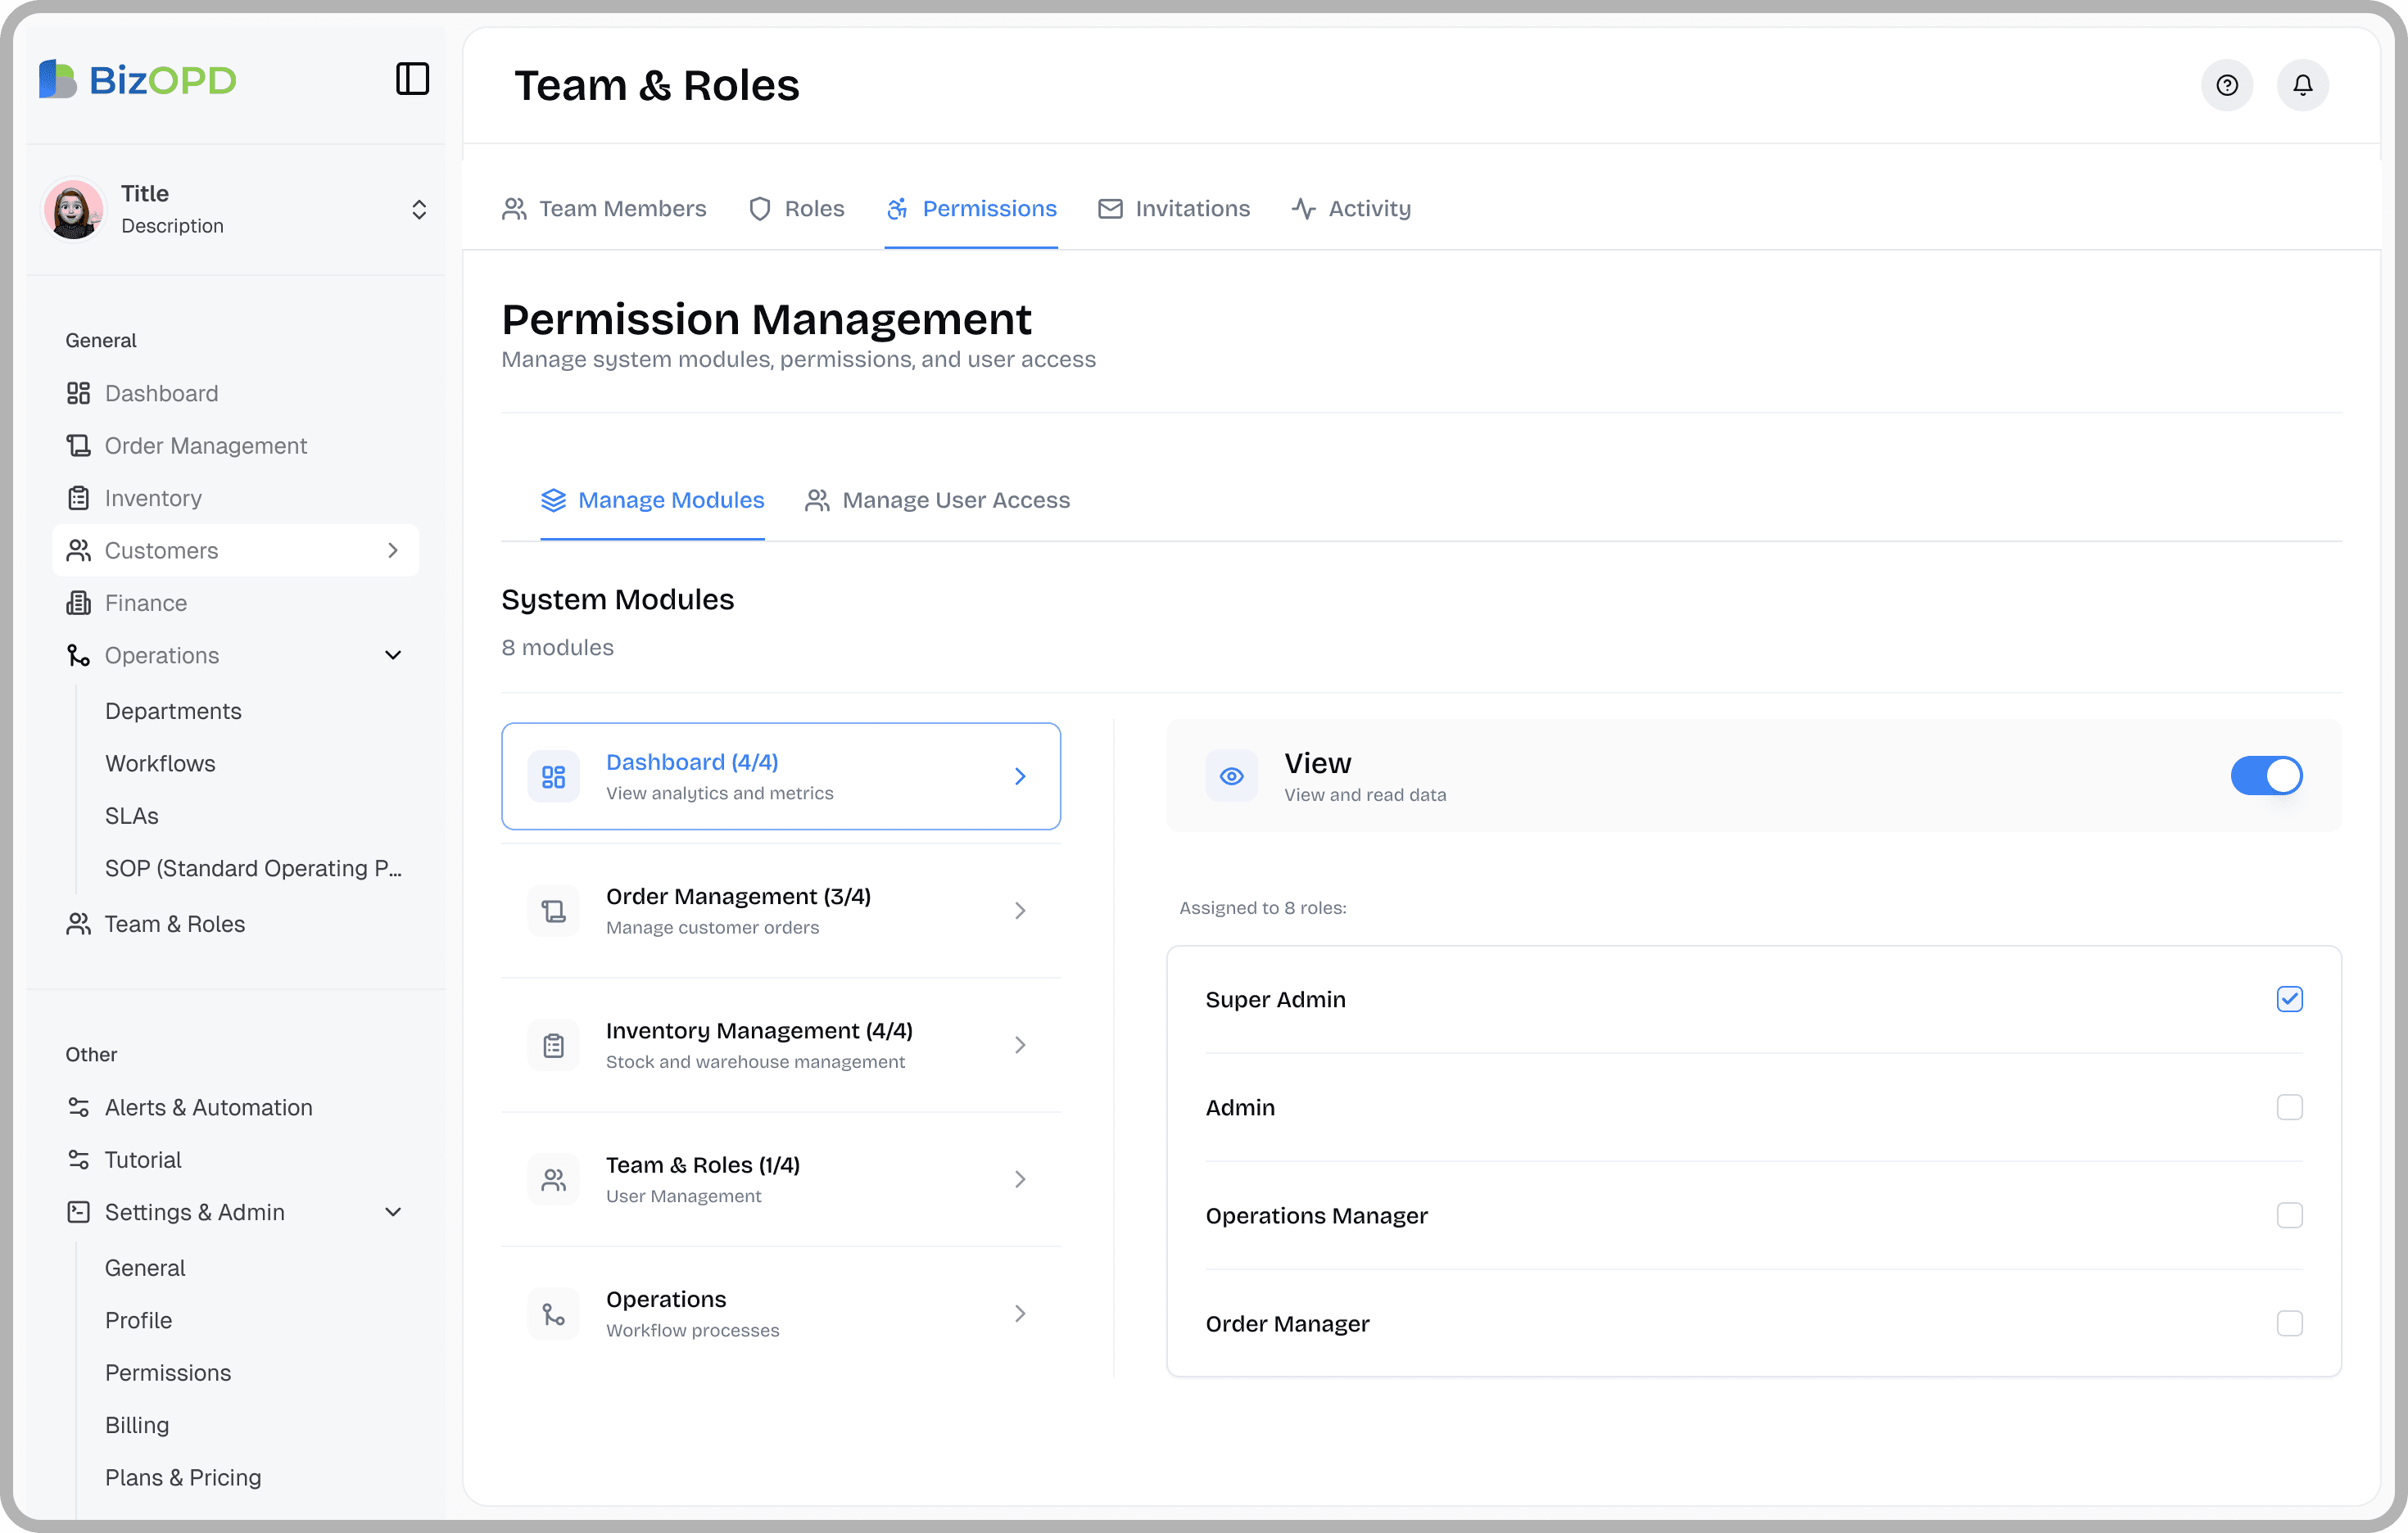Switch to Roles tab

pos(796,208)
